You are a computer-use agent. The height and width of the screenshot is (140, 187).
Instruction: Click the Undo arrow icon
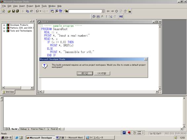click(x=37, y=11)
